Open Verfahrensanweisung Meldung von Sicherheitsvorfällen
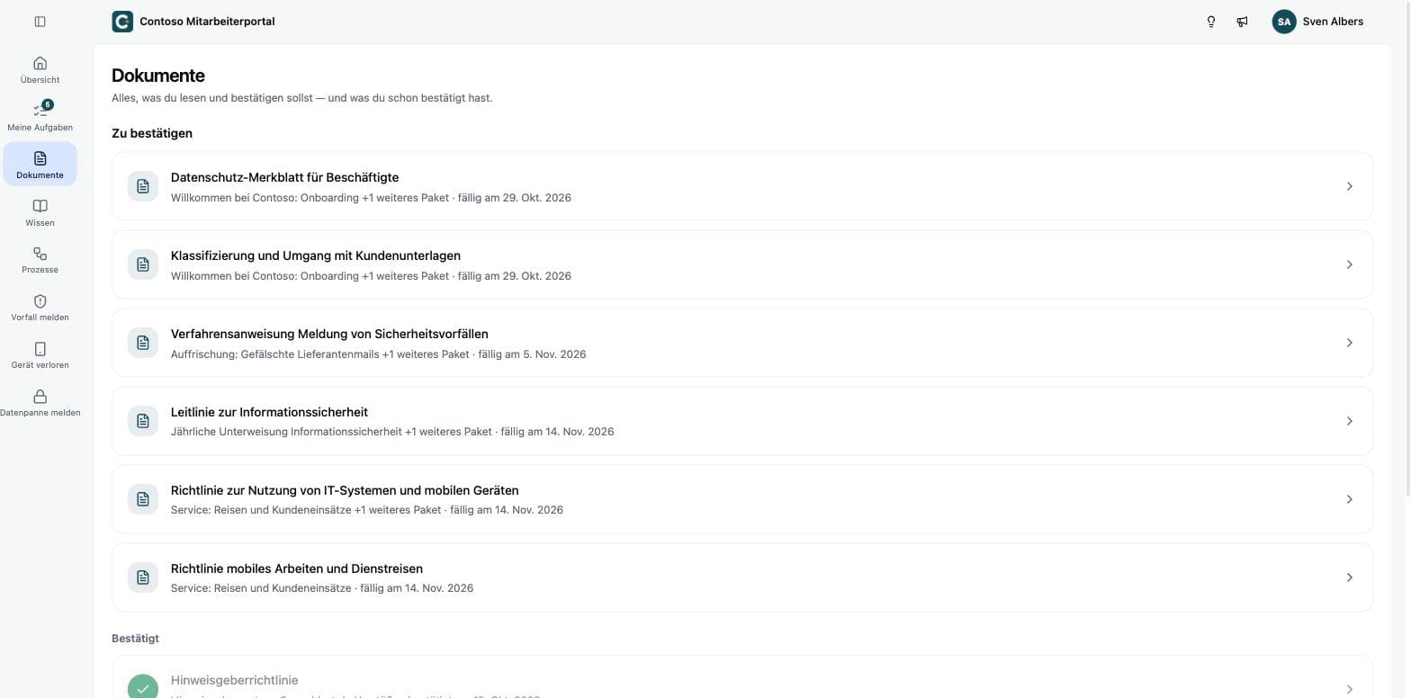 (742, 343)
